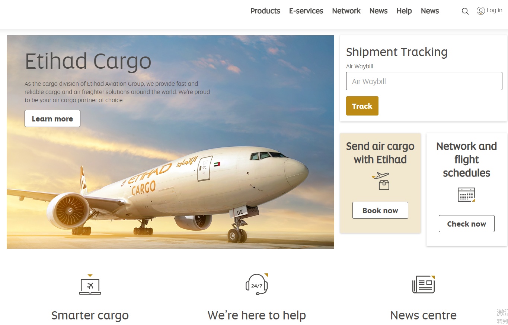Click the Check now button
Image resolution: width=508 pixels, height=325 pixels.
tap(467, 224)
